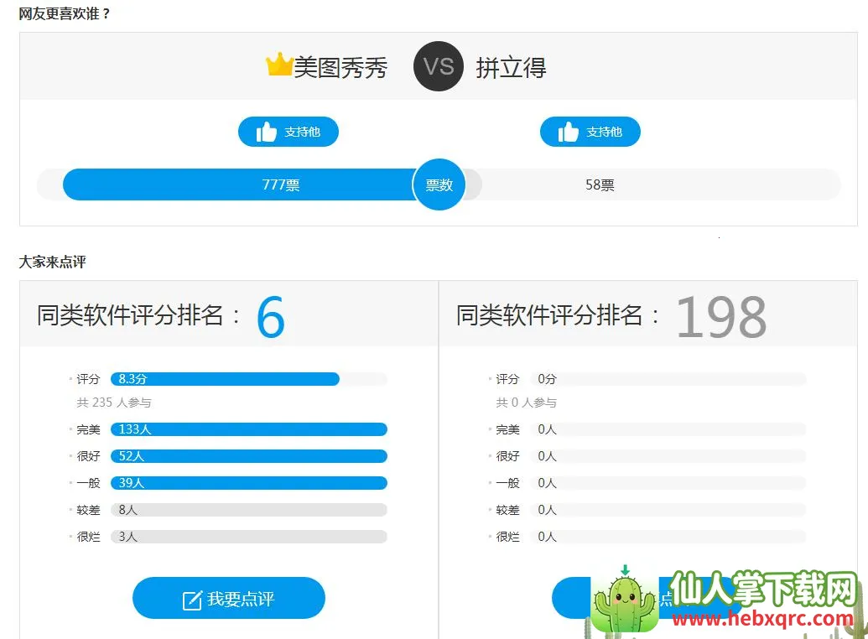Click the round 票数 badge
Screen dimensions: 868x639
439,184
